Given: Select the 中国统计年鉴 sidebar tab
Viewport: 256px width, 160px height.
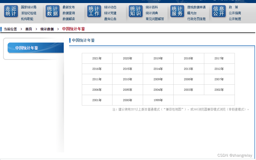Looking at the screenshot, I should pyautogui.click(x=36, y=48).
